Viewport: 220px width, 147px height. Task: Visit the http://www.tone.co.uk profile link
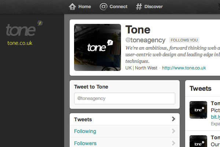184,68
